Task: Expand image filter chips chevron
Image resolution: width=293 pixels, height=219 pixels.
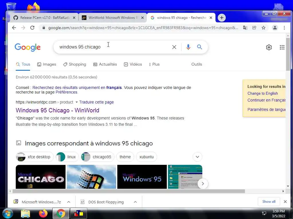Action: pyautogui.click(x=197, y=157)
